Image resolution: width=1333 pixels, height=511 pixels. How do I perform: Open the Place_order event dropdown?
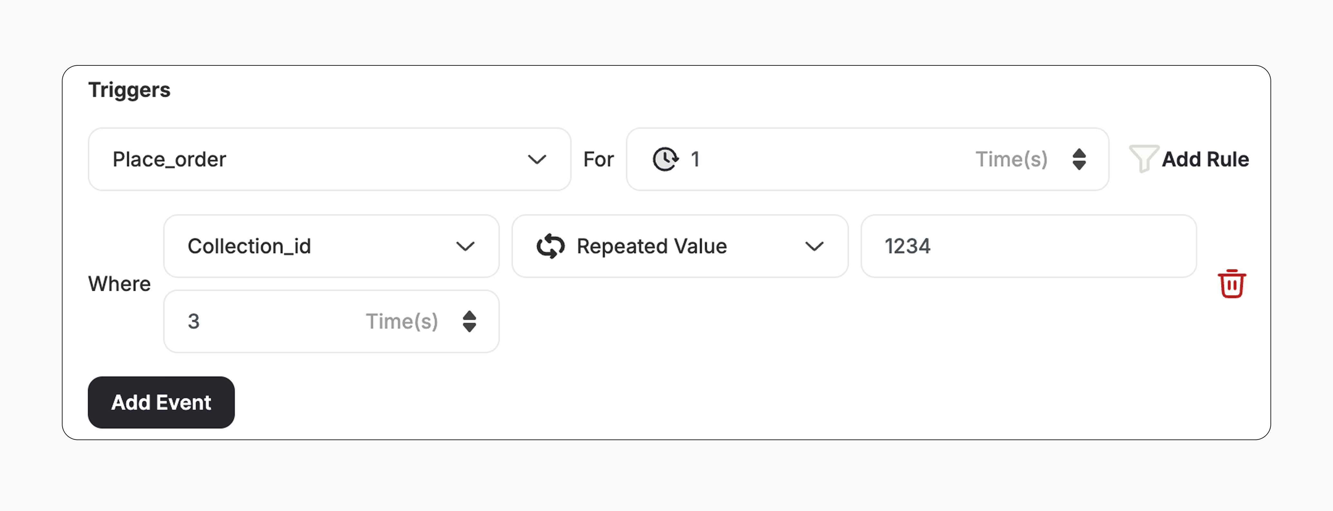[329, 159]
